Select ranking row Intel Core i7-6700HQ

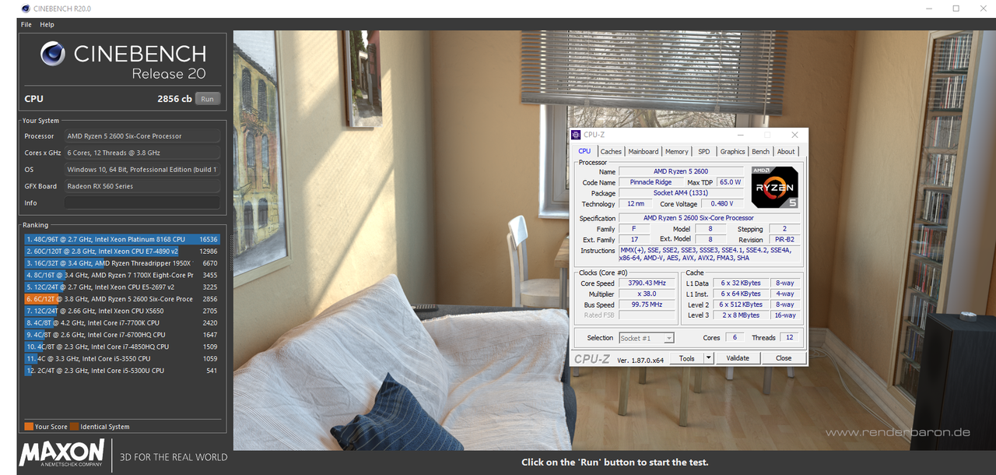(122, 335)
